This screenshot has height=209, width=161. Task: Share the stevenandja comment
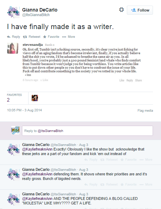coord(138,81)
